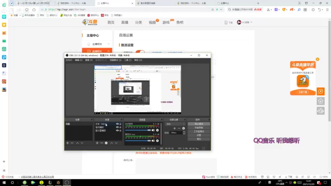Open transition properties gear icon
331x186 pixels.
183,128
